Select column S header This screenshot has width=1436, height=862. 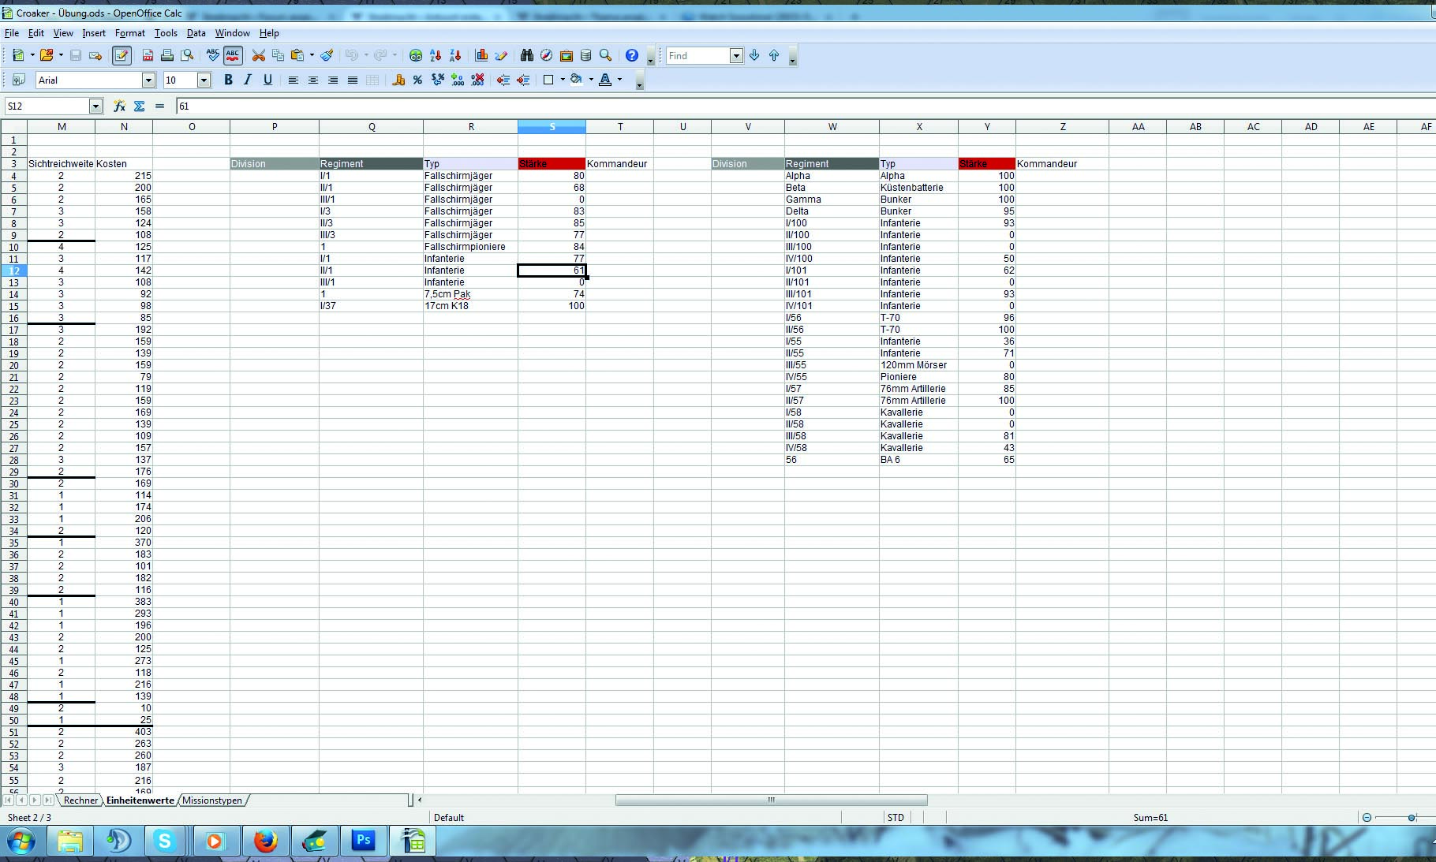[x=552, y=126]
